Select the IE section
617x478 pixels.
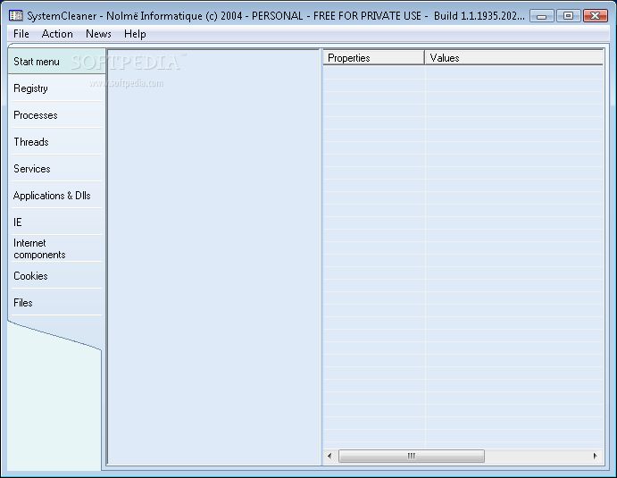[56, 222]
